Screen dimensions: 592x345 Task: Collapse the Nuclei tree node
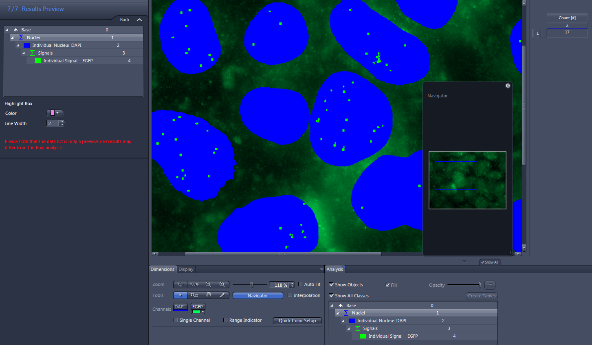tap(12, 37)
